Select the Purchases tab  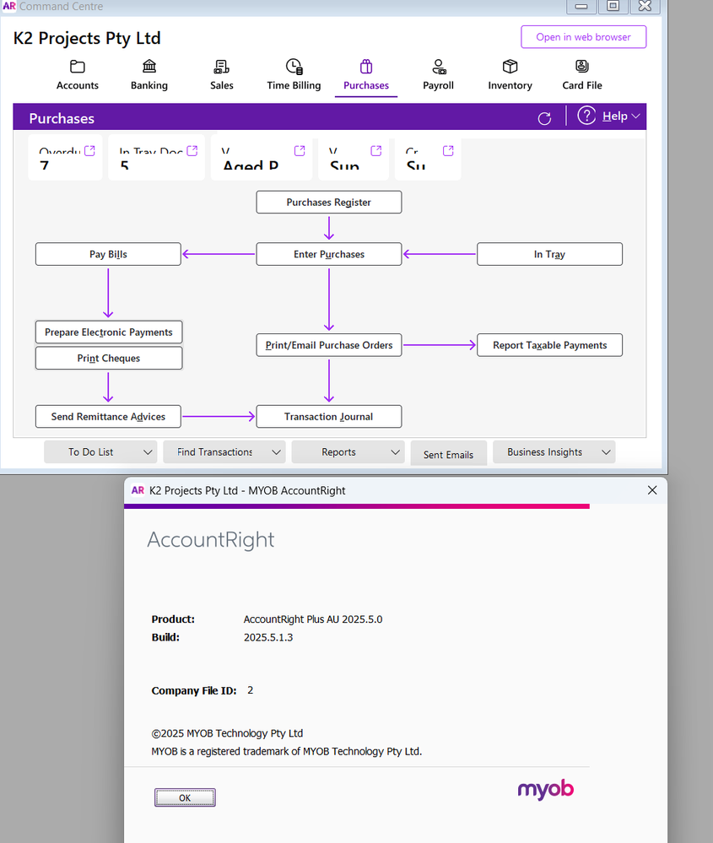366,76
